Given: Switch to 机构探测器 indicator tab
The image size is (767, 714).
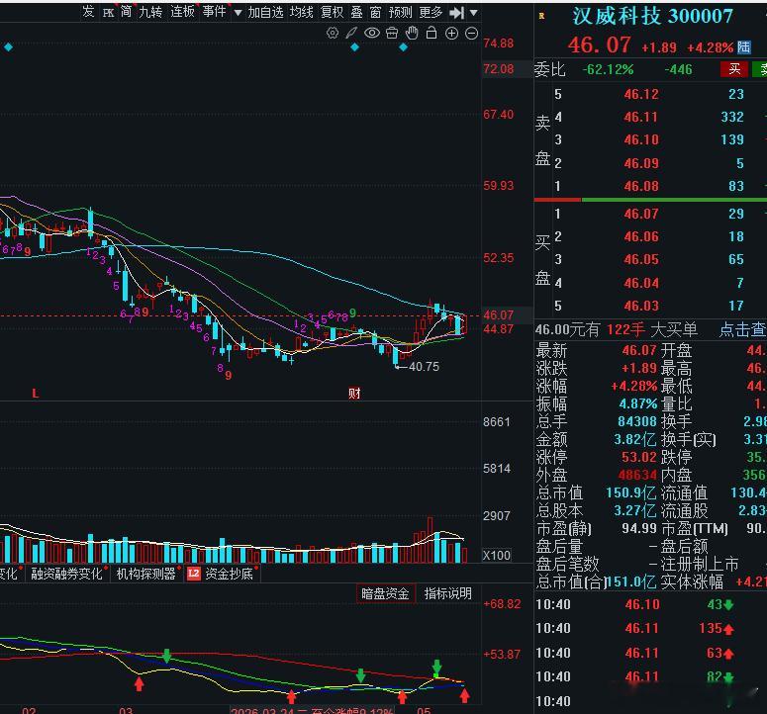Looking at the screenshot, I should pos(145,574).
